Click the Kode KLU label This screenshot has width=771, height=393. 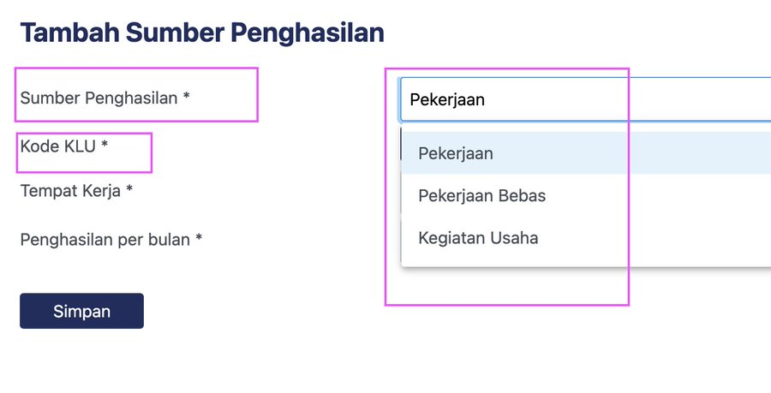pos(58,146)
